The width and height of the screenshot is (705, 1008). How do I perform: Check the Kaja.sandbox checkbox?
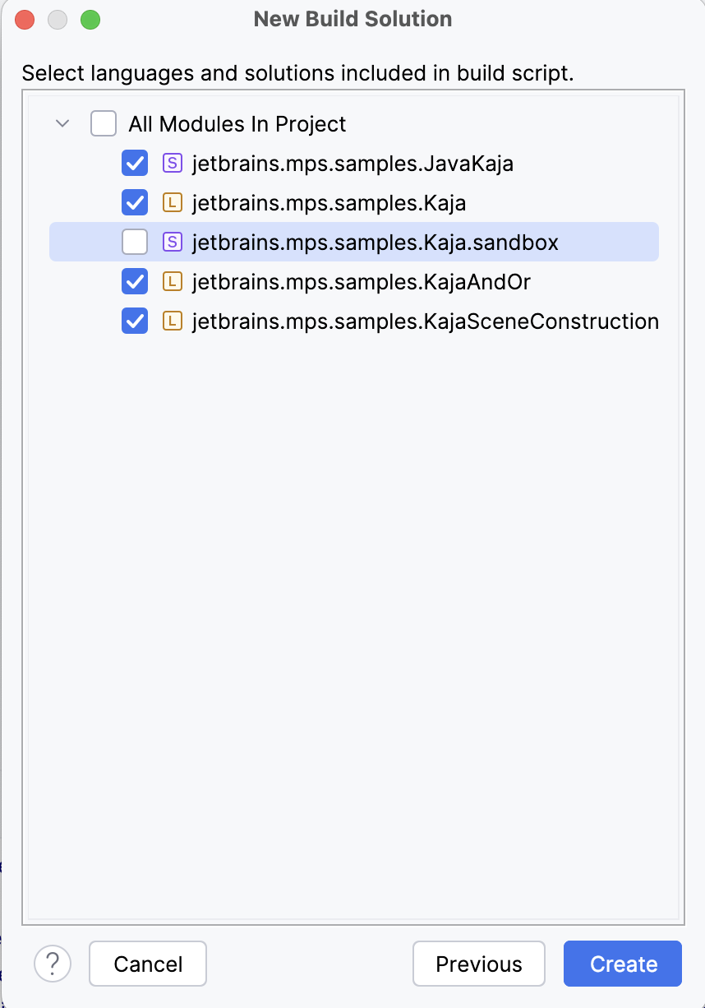pos(134,242)
